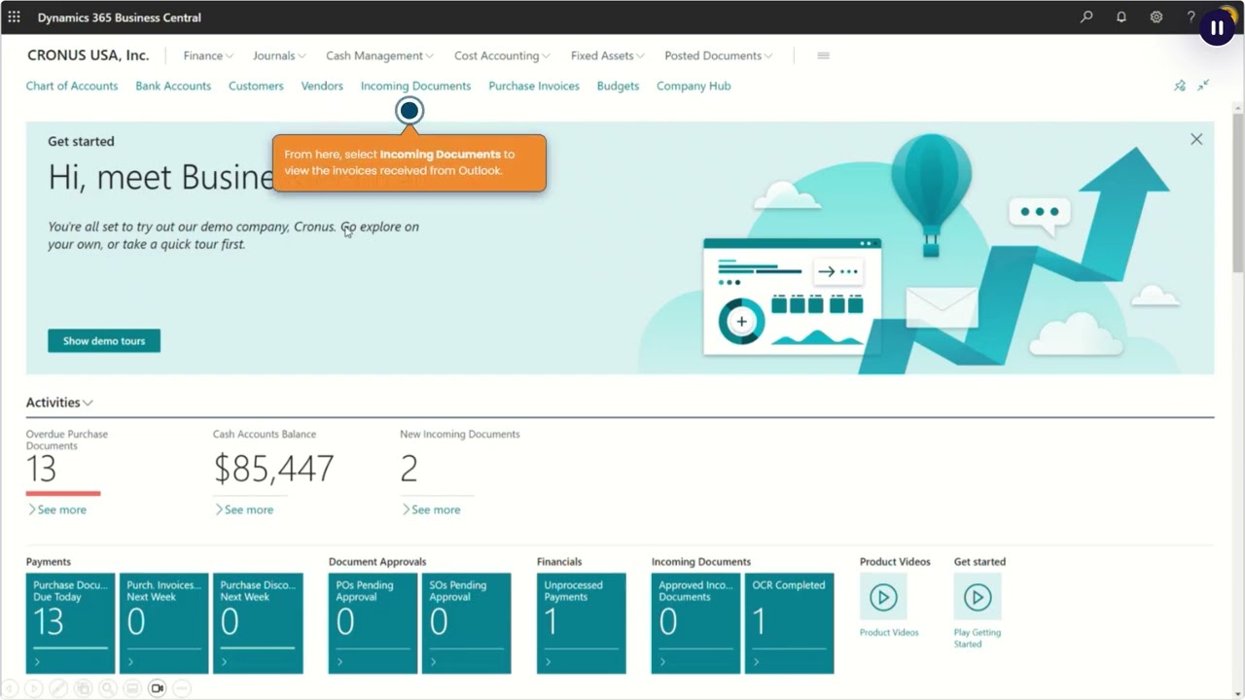Open Budgets
This screenshot has width=1245, height=700.
click(618, 86)
